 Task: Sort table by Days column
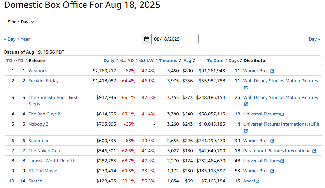(x=235, y=60)
